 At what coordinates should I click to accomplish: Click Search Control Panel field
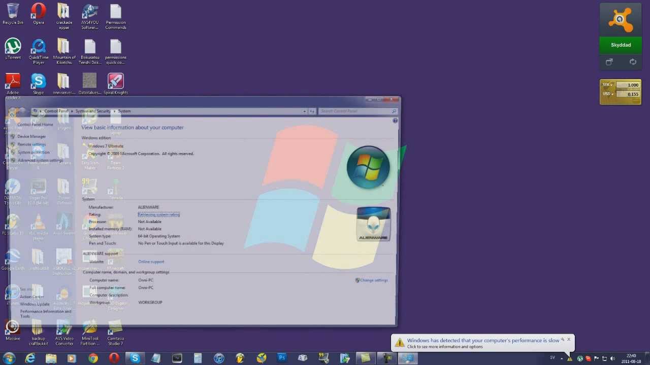point(358,111)
